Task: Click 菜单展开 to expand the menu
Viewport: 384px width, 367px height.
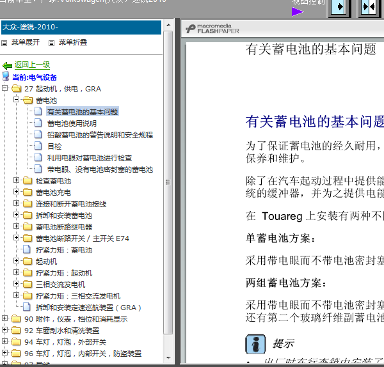Action: point(26,42)
